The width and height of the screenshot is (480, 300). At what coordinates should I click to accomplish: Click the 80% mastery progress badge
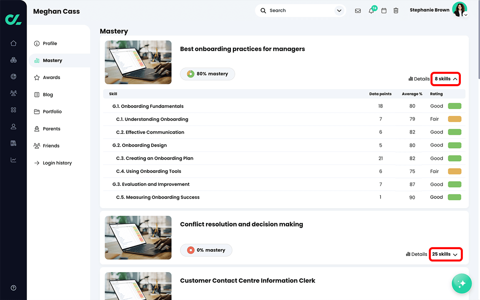click(207, 73)
